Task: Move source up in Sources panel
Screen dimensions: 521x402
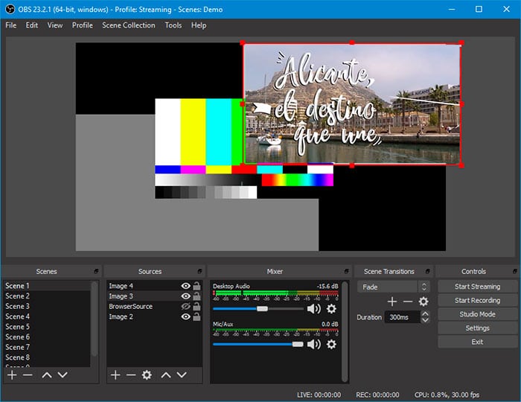Action: point(166,375)
